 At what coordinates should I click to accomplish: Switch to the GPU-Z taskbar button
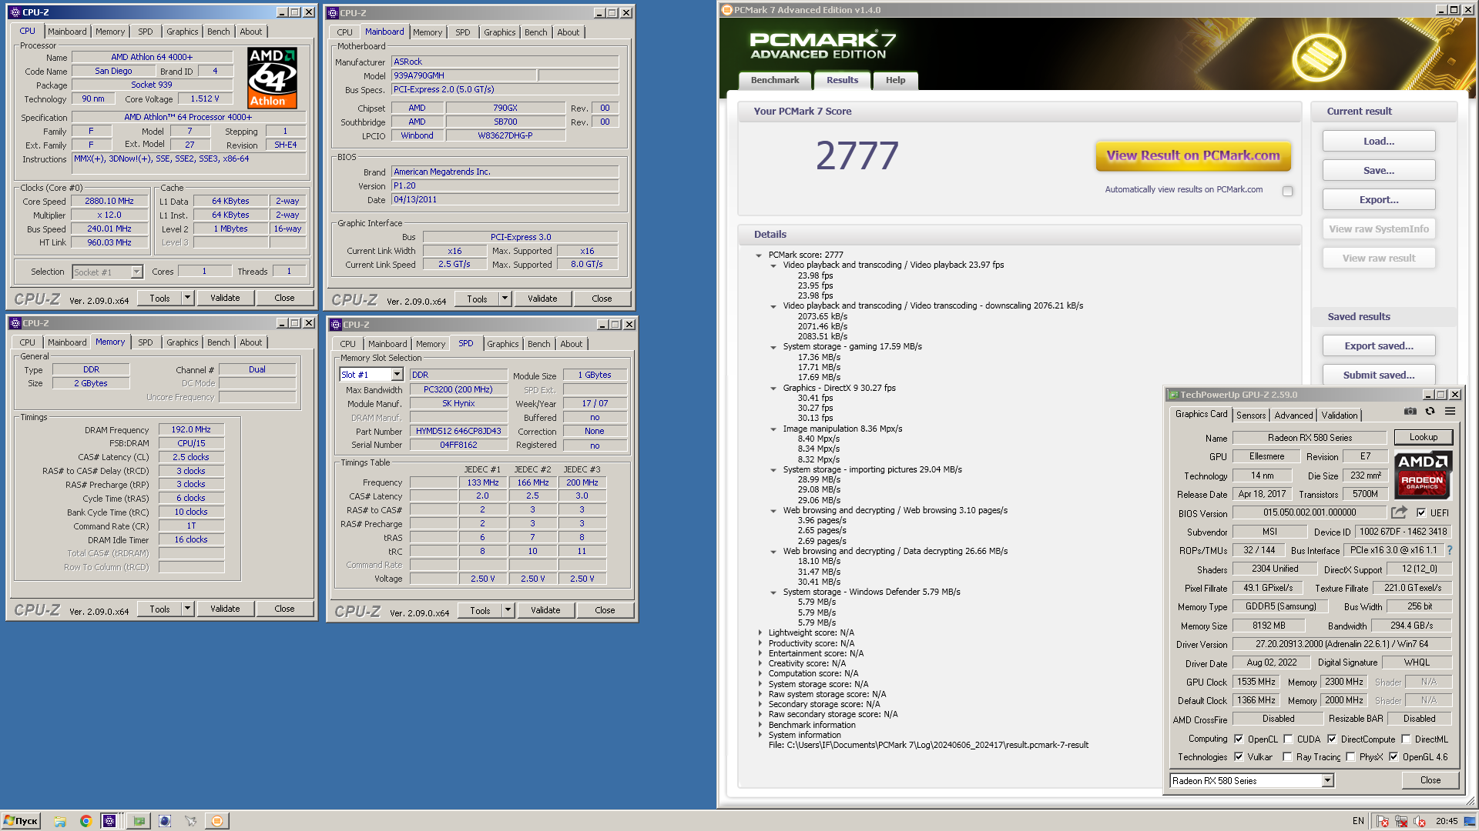point(139,821)
